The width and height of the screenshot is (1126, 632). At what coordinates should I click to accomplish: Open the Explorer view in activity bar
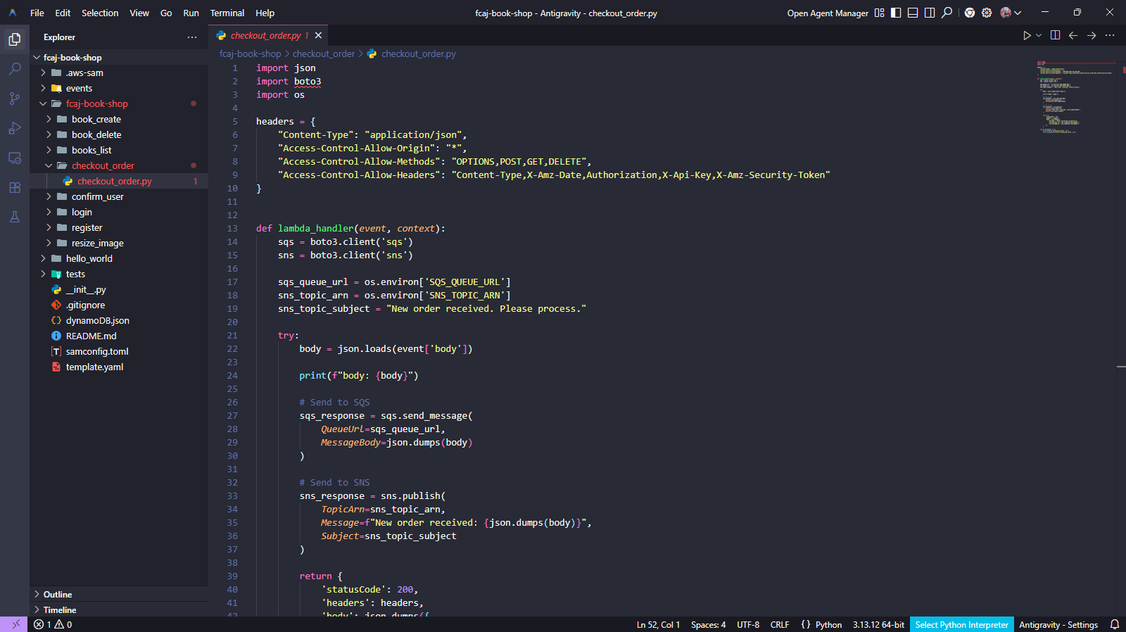15,39
